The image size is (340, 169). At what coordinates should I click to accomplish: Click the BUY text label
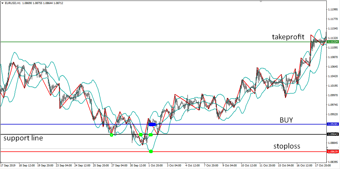(x=286, y=120)
